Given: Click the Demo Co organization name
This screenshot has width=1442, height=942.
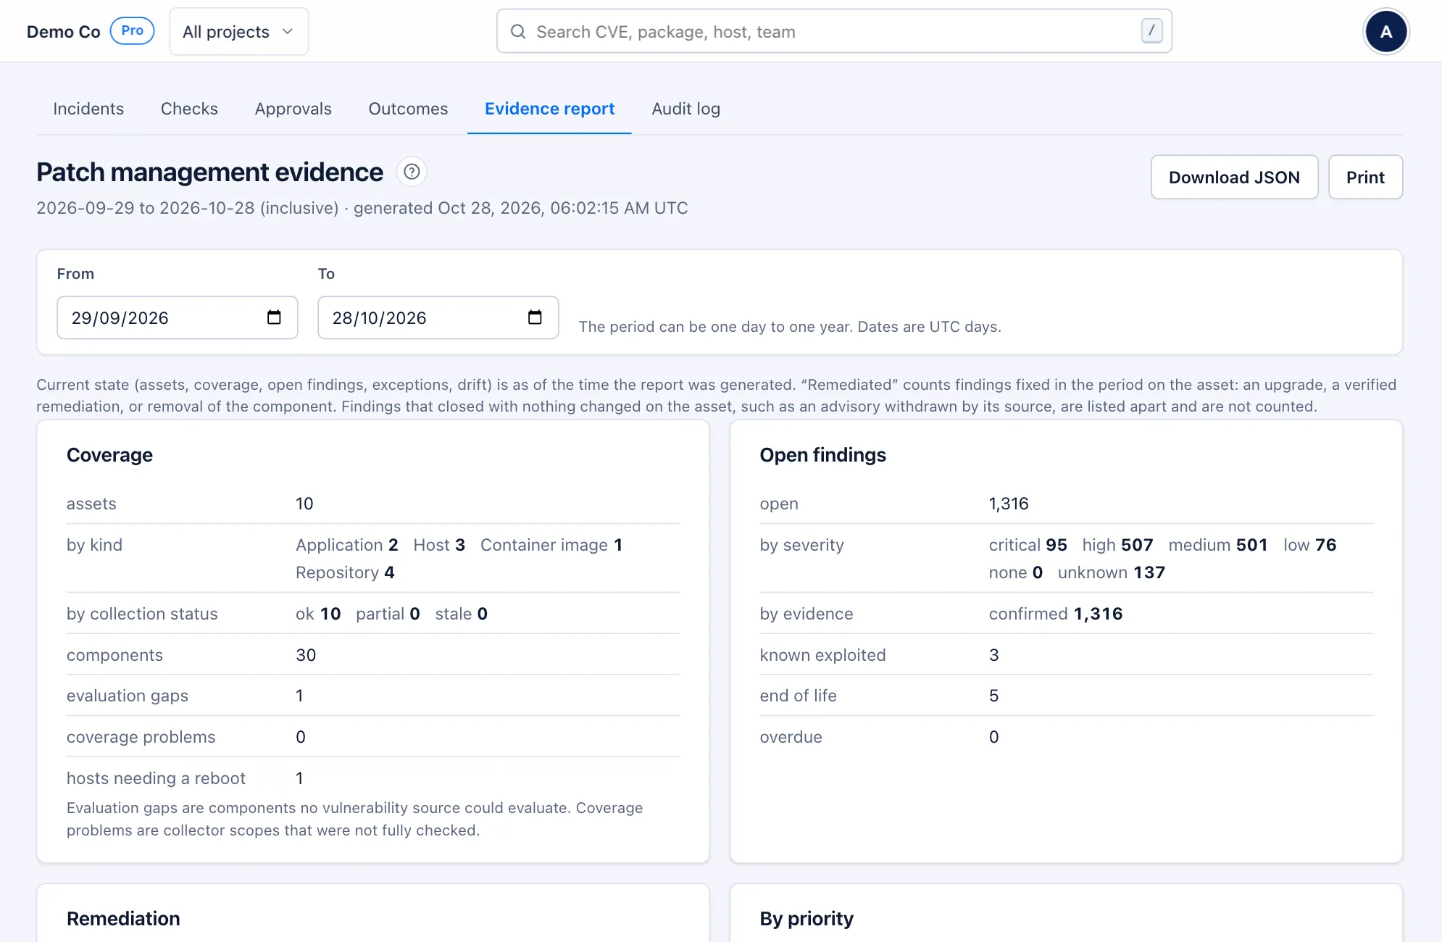Looking at the screenshot, I should pos(63,31).
